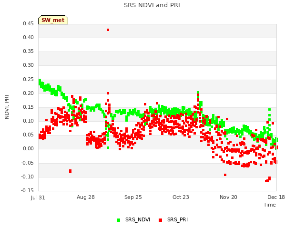This screenshot has width=305, height=229.
Task: Click the x-axis label Time
Action: 270,205
